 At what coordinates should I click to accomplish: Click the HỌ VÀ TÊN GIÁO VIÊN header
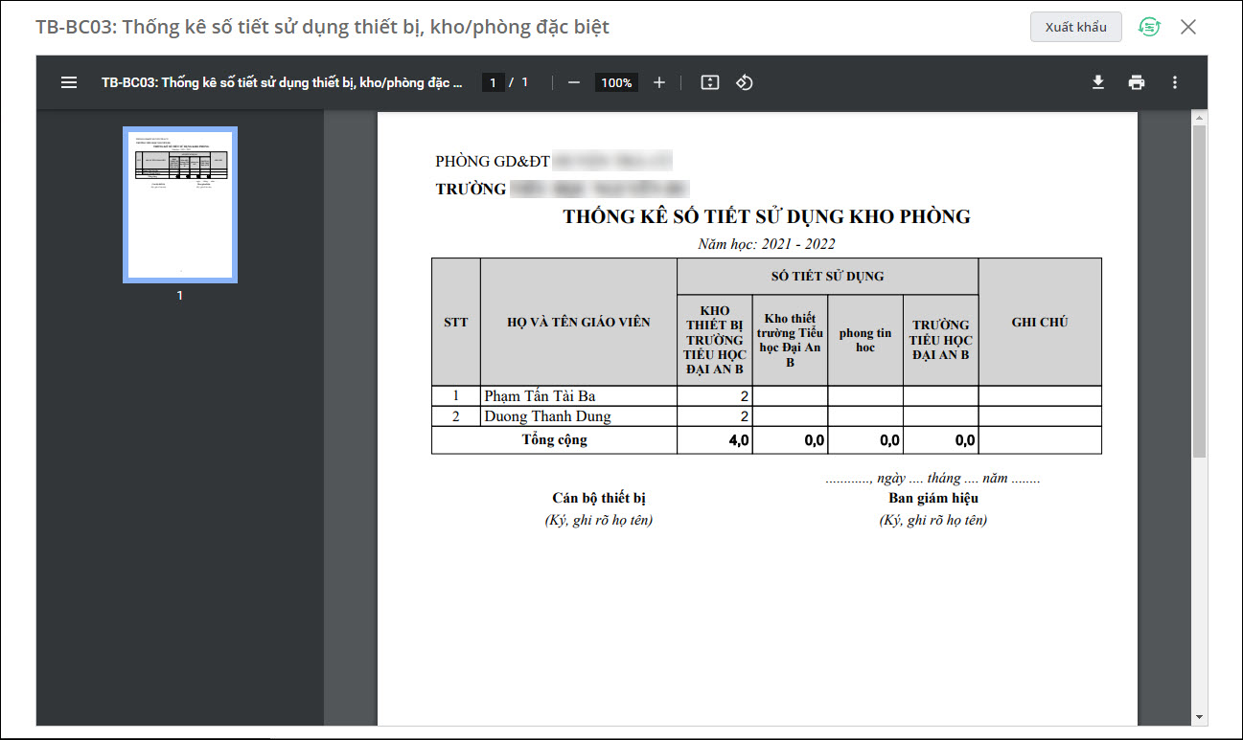coord(579,323)
